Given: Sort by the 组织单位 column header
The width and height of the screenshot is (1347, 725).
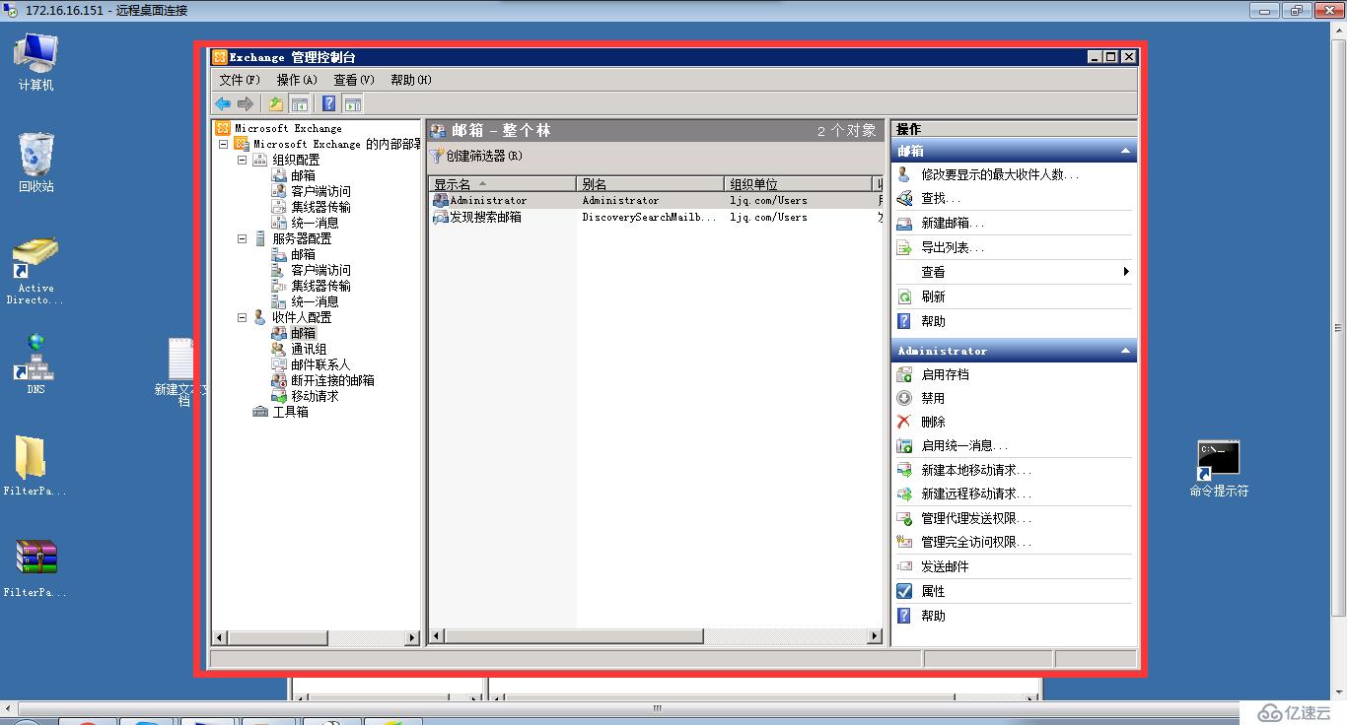Looking at the screenshot, I should 798,184.
